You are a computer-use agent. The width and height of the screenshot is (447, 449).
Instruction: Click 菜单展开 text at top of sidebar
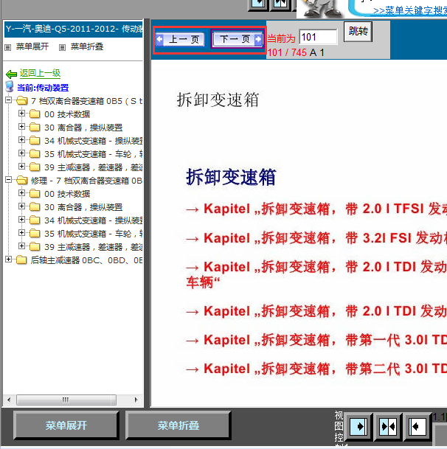pos(32,46)
